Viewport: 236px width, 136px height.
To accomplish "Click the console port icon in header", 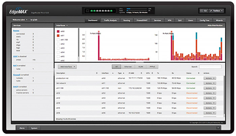I will (87, 11).
